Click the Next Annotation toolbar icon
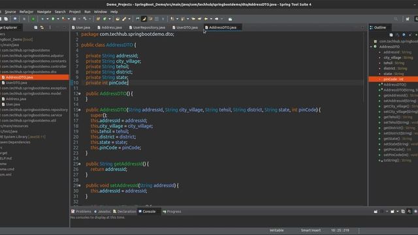 click(172, 19)
